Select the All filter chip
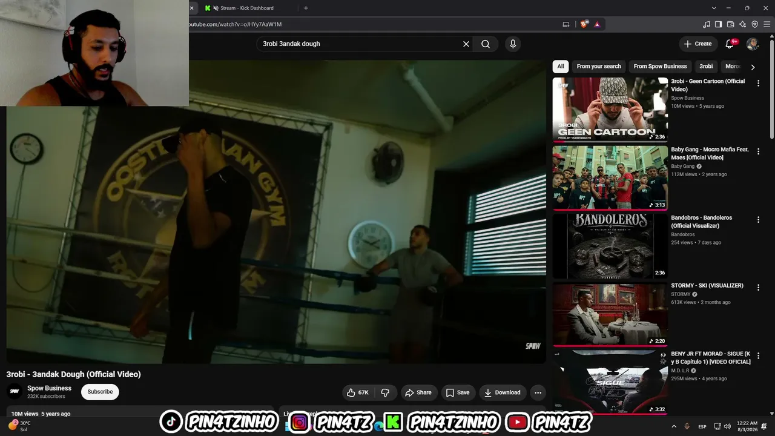Screen dimensions: 775x436 pos(561,67)
